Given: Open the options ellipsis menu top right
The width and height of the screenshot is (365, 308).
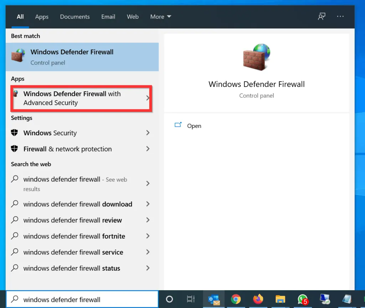Looking at the screenshot, I should click(340, 16).
